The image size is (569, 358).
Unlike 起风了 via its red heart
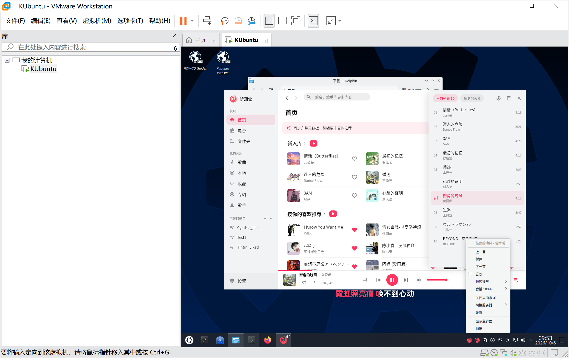(x=355, y=248)
